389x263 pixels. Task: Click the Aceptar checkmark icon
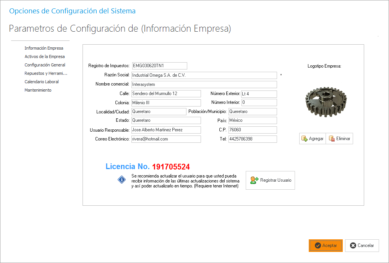(318, 245)
